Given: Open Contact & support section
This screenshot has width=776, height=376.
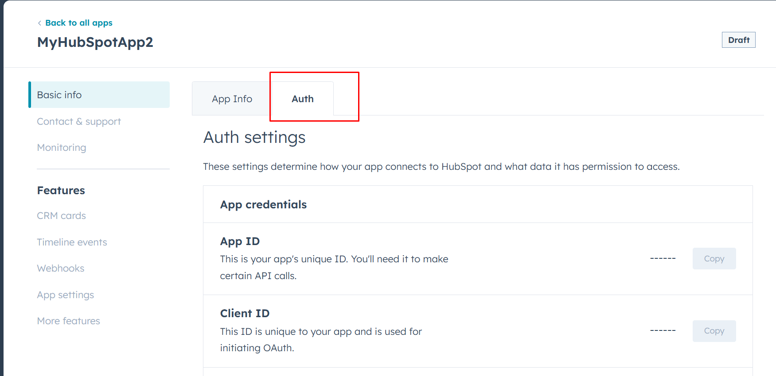Looking at the screenshot, I should click(x=79, y=122).
